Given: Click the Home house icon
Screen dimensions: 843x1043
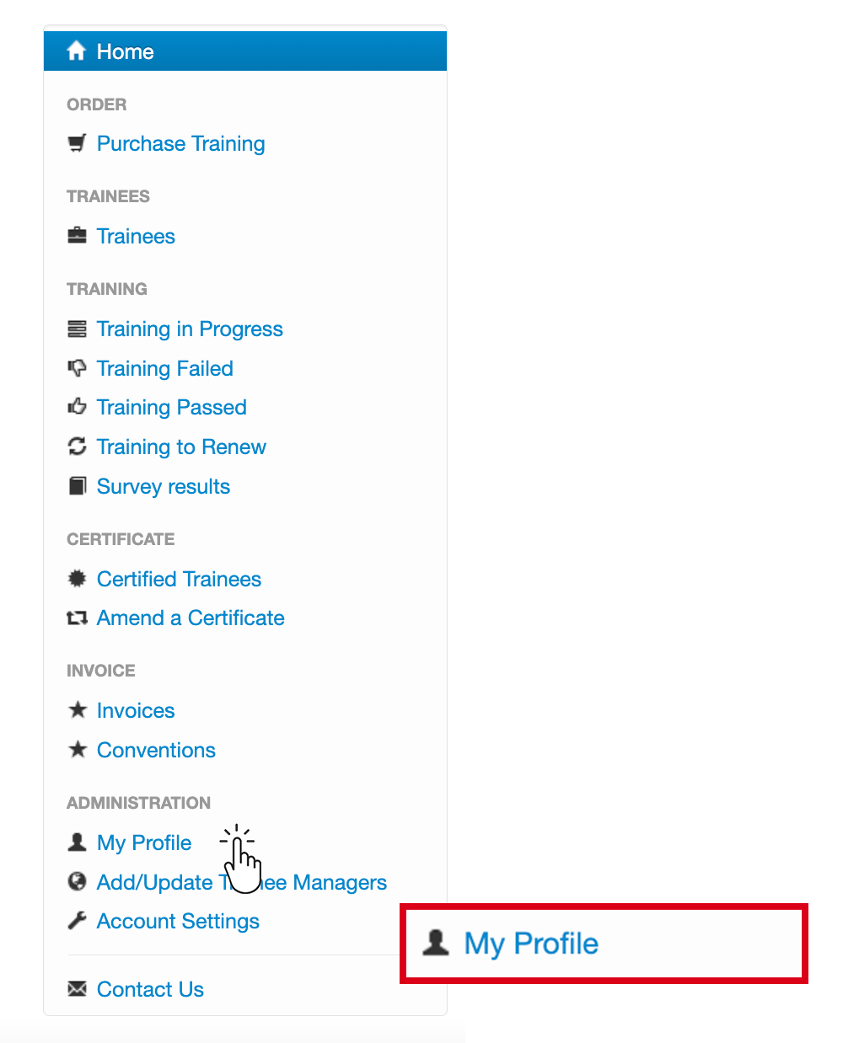Looking at the screenshot, I should pos(77,51).
